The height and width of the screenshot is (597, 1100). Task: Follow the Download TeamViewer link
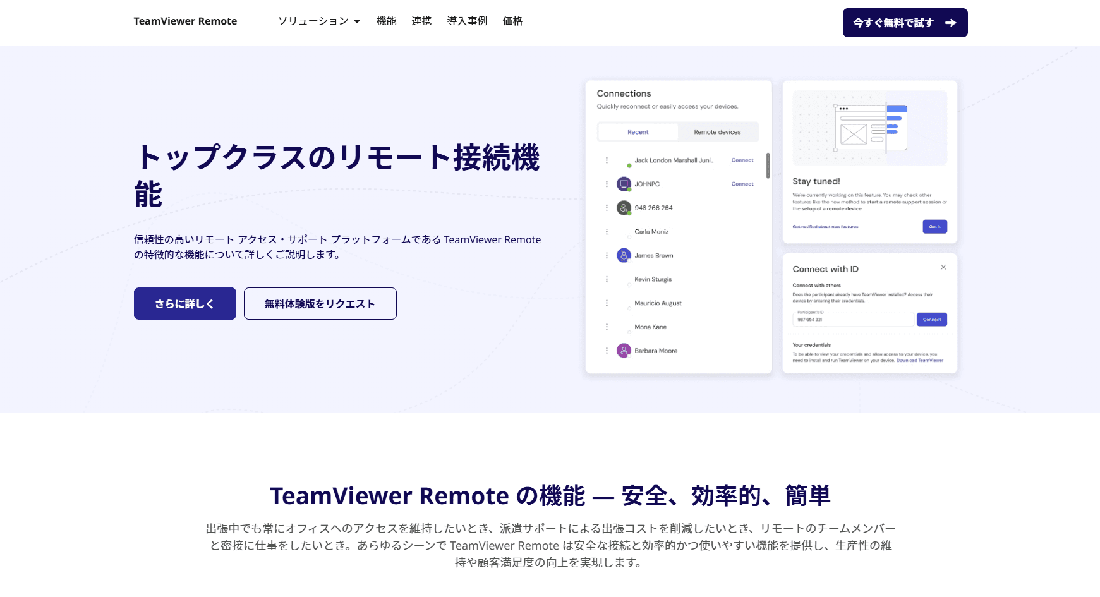tap(920, 361)
